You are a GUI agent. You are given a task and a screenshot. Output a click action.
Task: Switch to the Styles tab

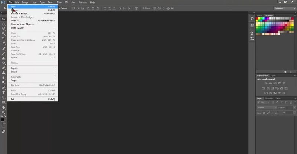(273, 76)
